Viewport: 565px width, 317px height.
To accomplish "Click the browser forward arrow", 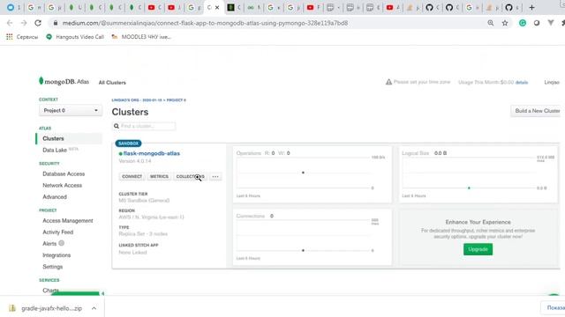I will click(x=24, y=23).
